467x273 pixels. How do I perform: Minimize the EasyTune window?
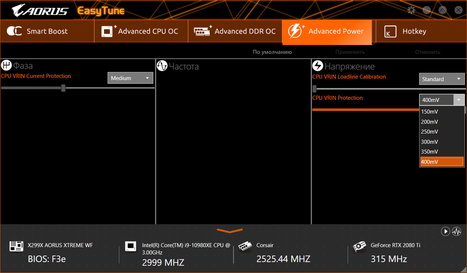pyautogui.click(x=426, y=10)
